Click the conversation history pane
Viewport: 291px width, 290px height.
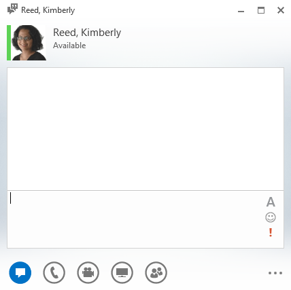pos(145,129)
